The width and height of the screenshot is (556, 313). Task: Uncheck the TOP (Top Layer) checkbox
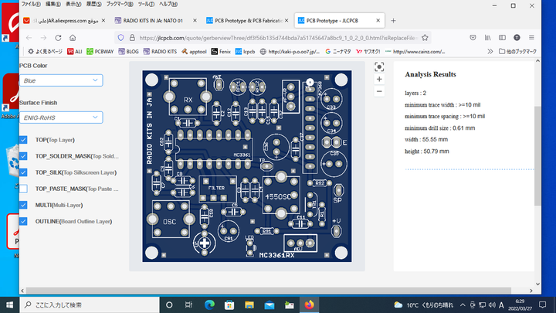(x=24, y=140)
